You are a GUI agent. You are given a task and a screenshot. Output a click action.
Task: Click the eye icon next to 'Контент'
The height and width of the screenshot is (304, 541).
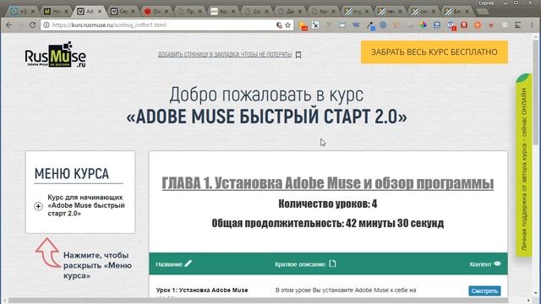click(497, 263)
